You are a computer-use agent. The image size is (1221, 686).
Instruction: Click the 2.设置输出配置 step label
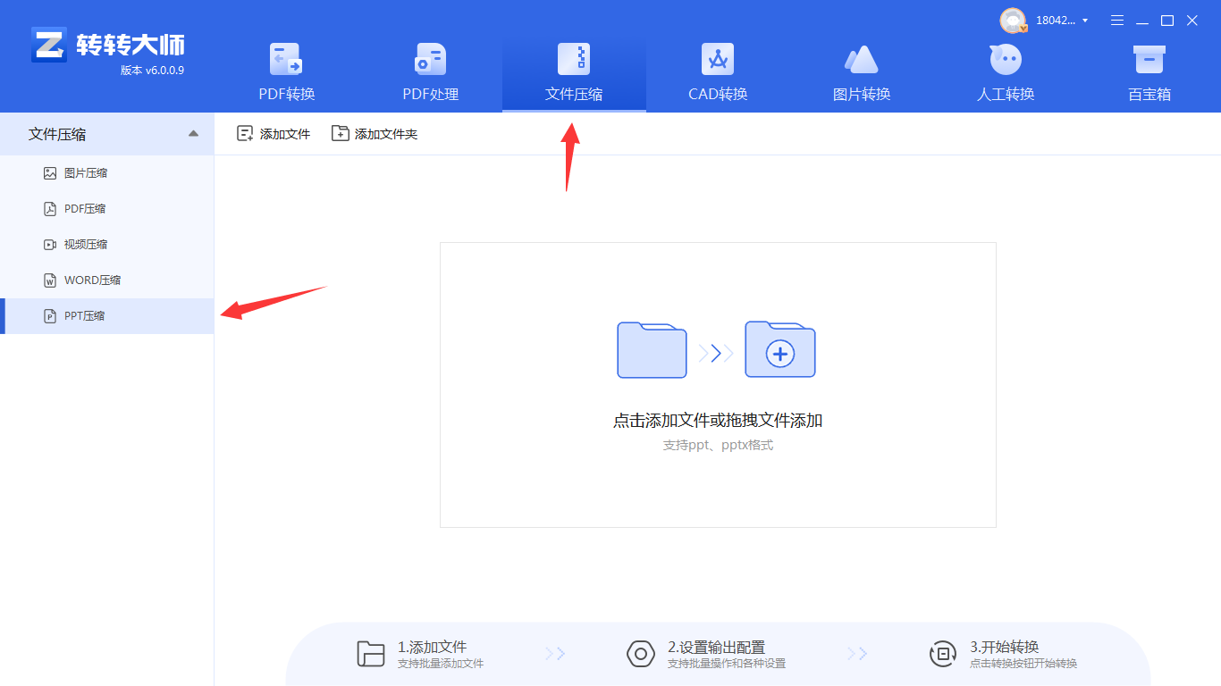[x=716, y=647]
